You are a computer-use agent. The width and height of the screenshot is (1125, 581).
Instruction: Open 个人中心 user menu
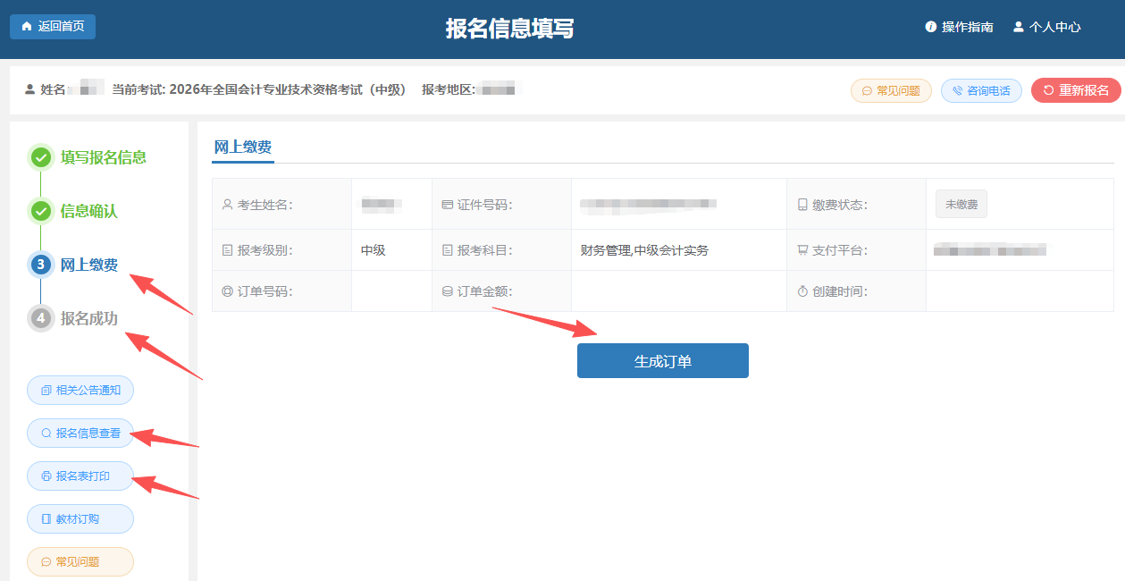pyautogui.click(x=1055, y=27)
